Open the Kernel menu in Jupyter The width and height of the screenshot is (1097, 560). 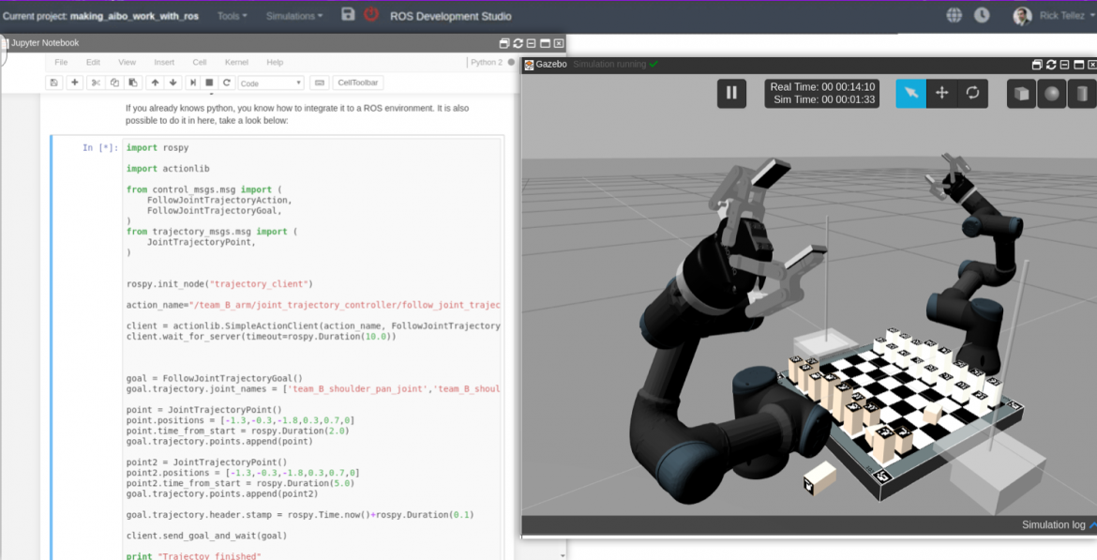tap(236, 62)
